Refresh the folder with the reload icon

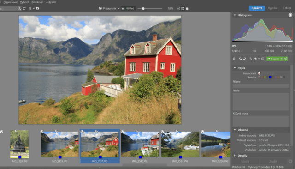[24, 8]
